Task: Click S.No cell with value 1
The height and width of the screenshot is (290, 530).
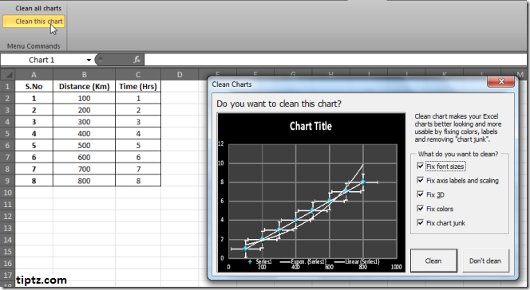Action: tap(34, 98)
